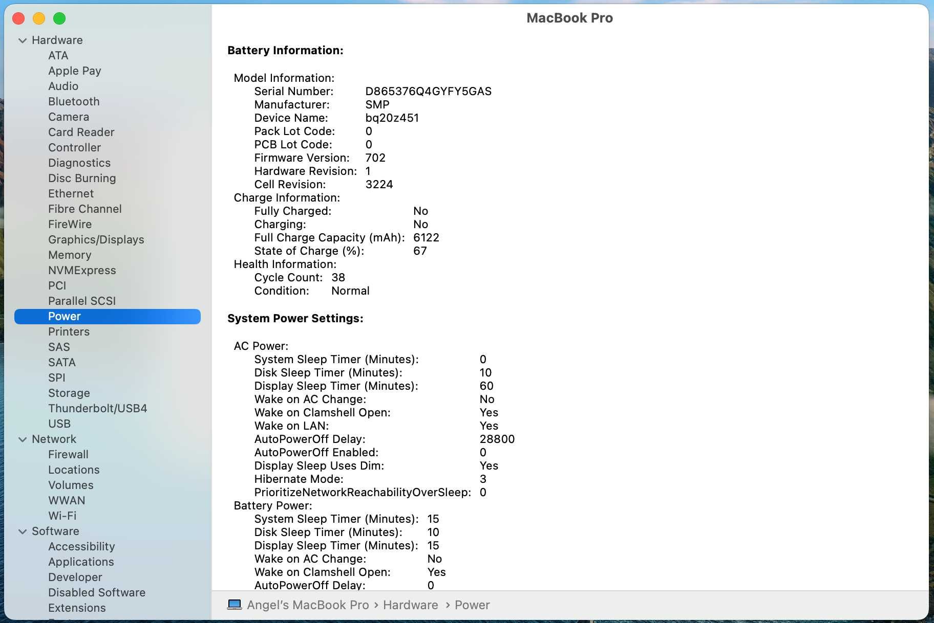Click the serial number D865376Q4GYFY5GAS
934x623 pixels.
[x=429, y=91]
